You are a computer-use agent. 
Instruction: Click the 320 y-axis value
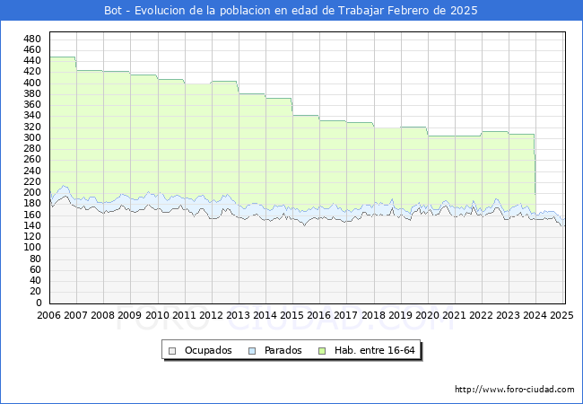tap(32, 127)
